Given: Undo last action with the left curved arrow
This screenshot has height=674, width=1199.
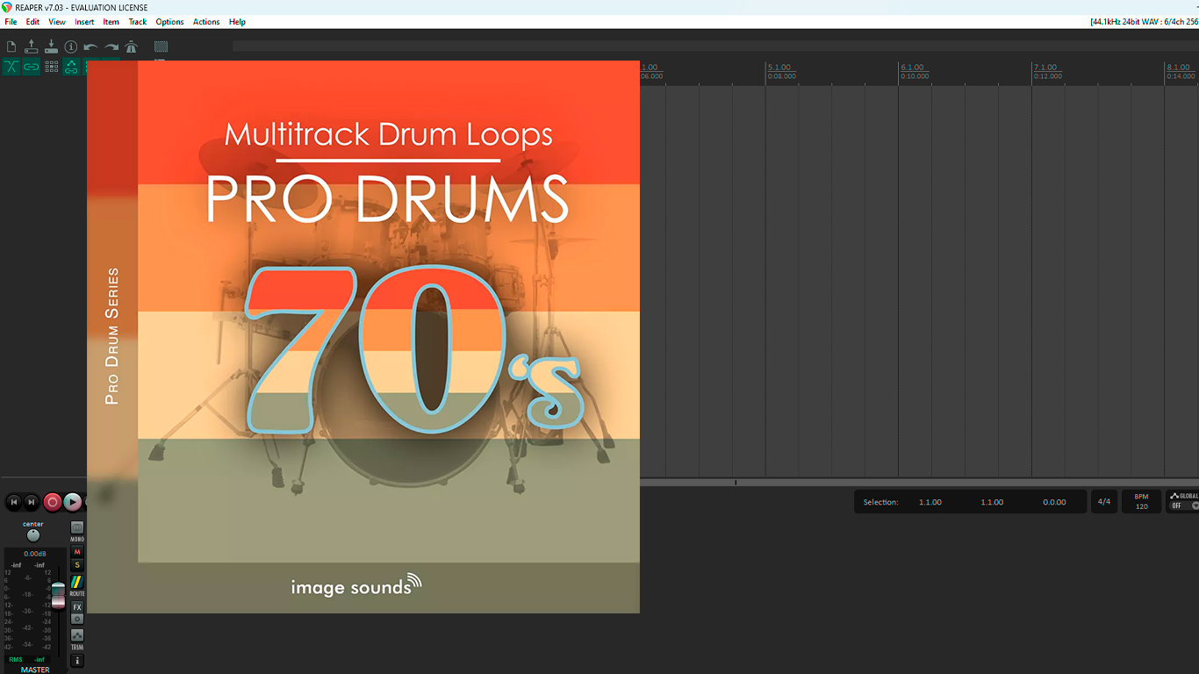Looking at the screenshot, I should [x=91, y=47].
